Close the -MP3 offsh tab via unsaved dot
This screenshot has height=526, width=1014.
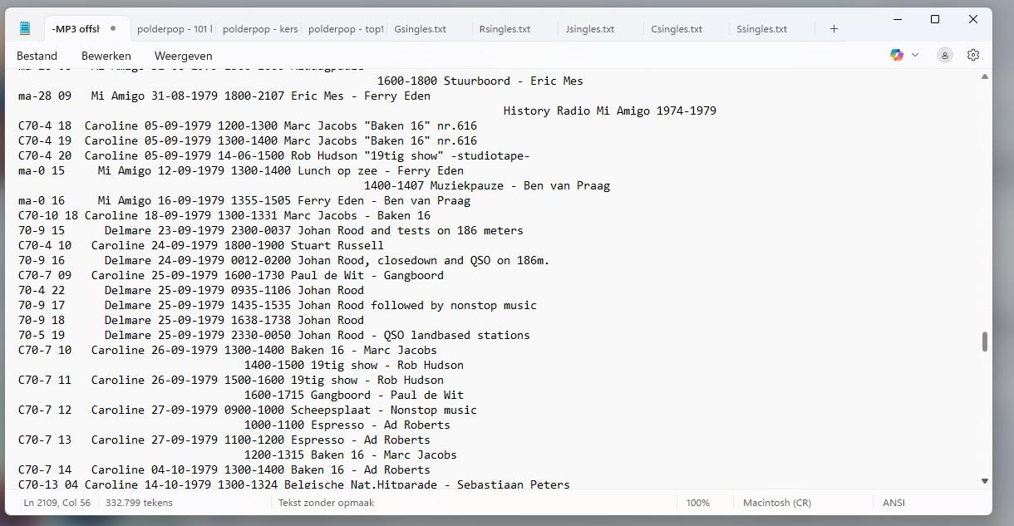point(113,29)
